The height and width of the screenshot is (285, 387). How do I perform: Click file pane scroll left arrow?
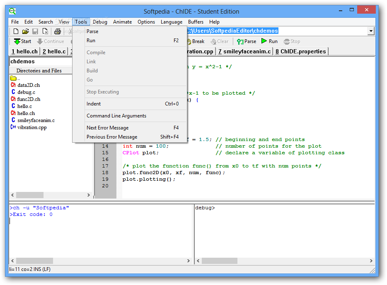click(x=12, y=195)
